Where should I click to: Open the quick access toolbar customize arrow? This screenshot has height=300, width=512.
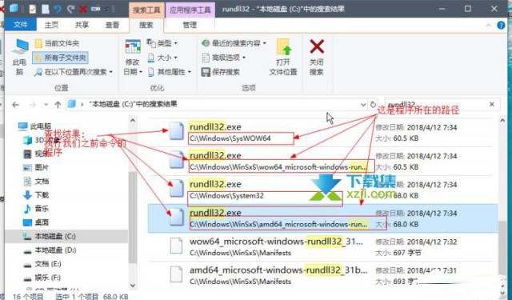pyautogui.click(x=106, y=10)
